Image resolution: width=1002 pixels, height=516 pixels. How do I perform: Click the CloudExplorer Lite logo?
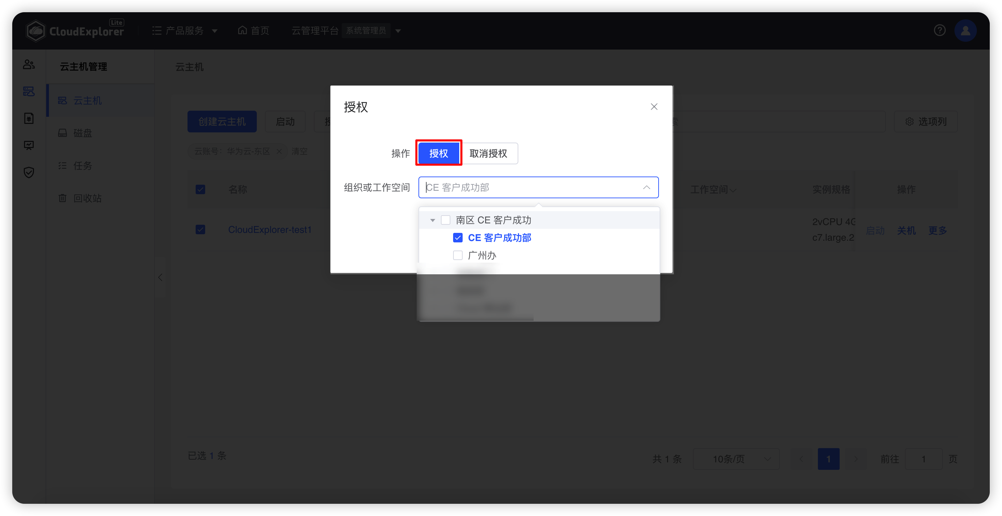pyautogui.click(x=75, y=30)
